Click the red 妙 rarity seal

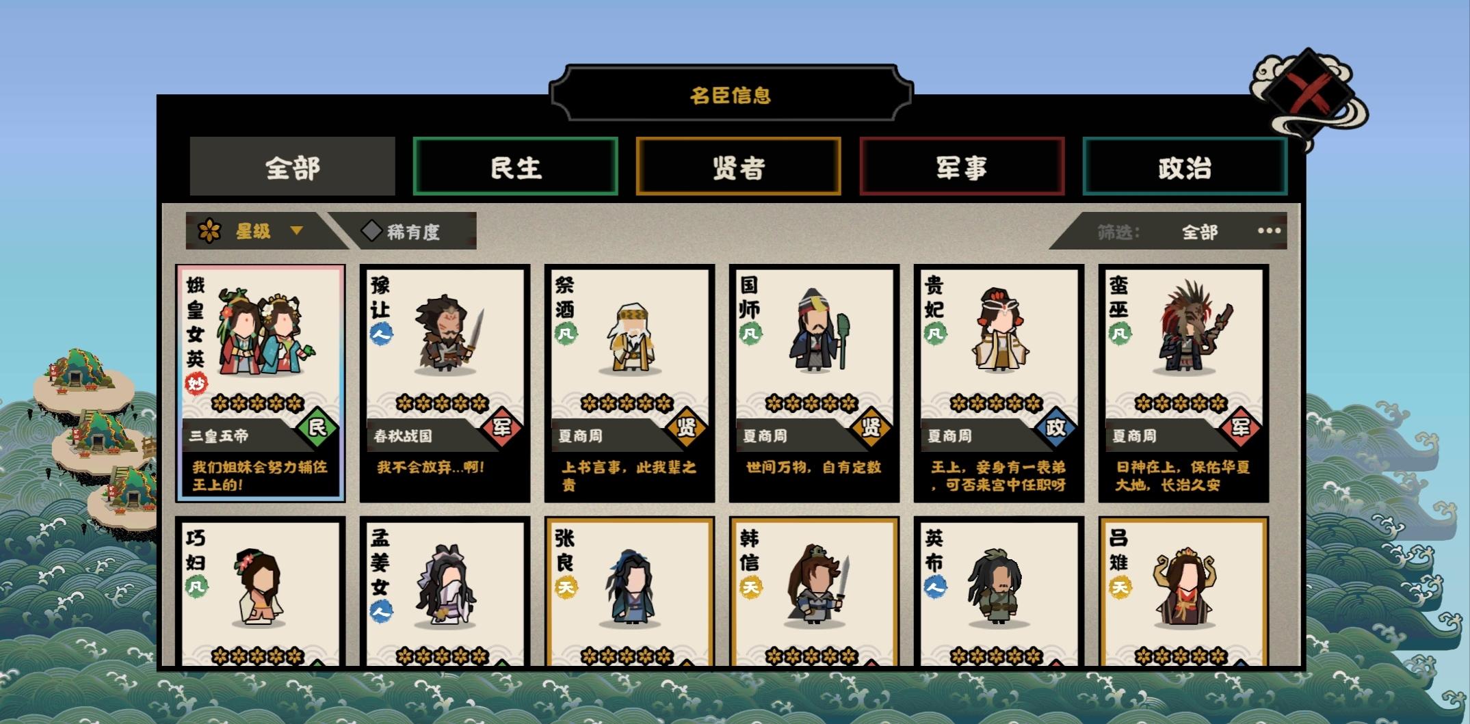(x=196, y=384)
